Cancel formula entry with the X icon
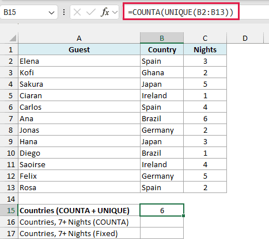269x239 pixels. 77,13
